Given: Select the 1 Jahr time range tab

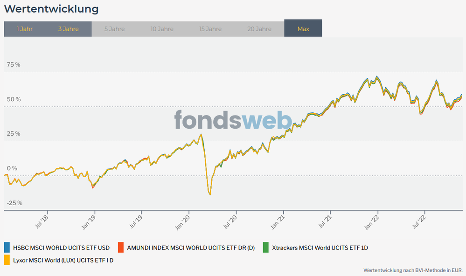Looking at the screenshot, I should coord(25,29).
